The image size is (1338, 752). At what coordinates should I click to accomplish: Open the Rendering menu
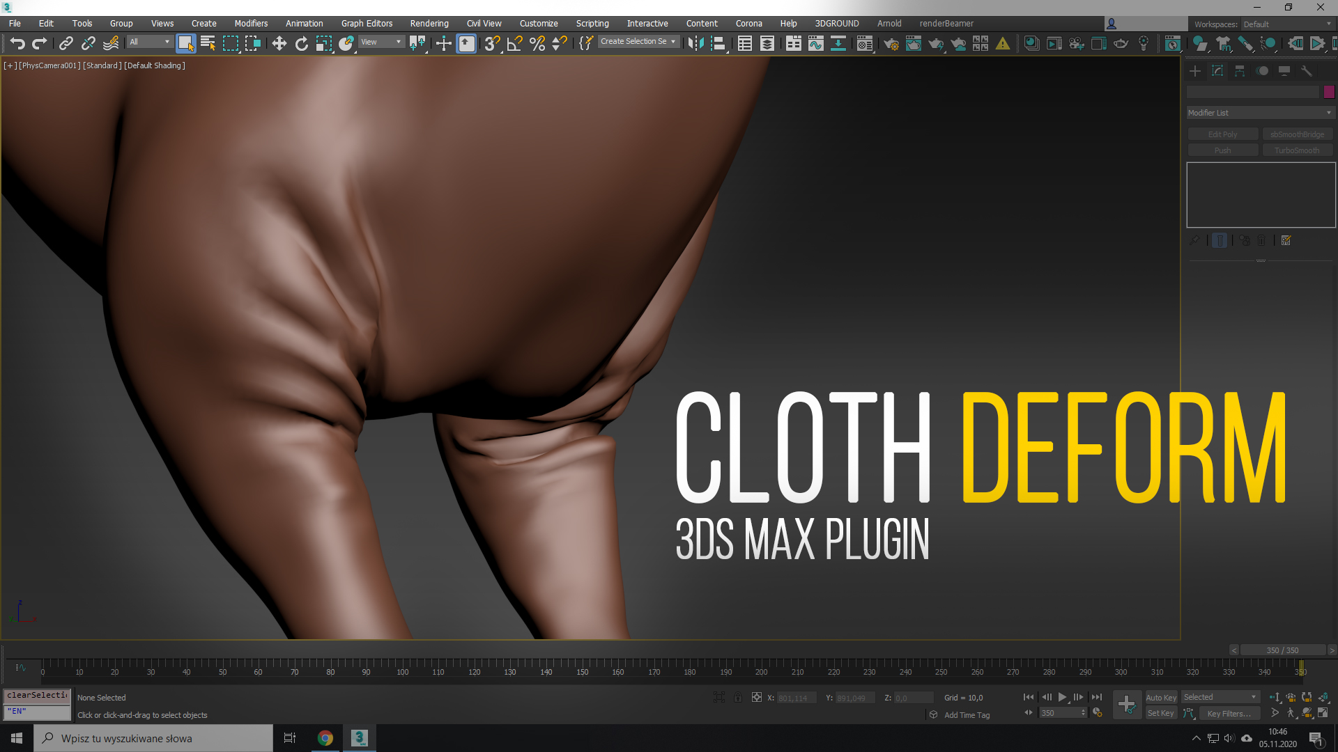click(429, 23)
